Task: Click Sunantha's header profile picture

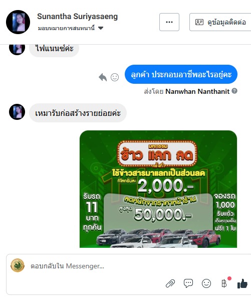Action: 18,22
